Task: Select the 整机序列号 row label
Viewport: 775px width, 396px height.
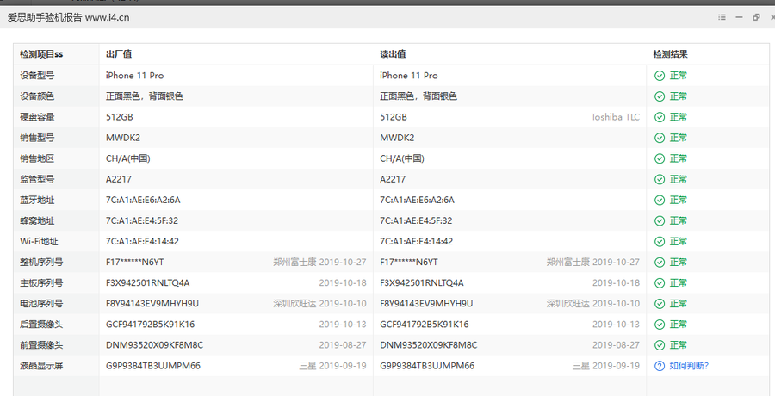Action: pyautogui.click(x=41, y=262)
